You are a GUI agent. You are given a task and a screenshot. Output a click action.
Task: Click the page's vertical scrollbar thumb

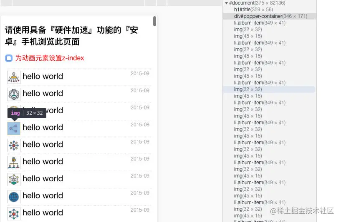tap(154, 21)
